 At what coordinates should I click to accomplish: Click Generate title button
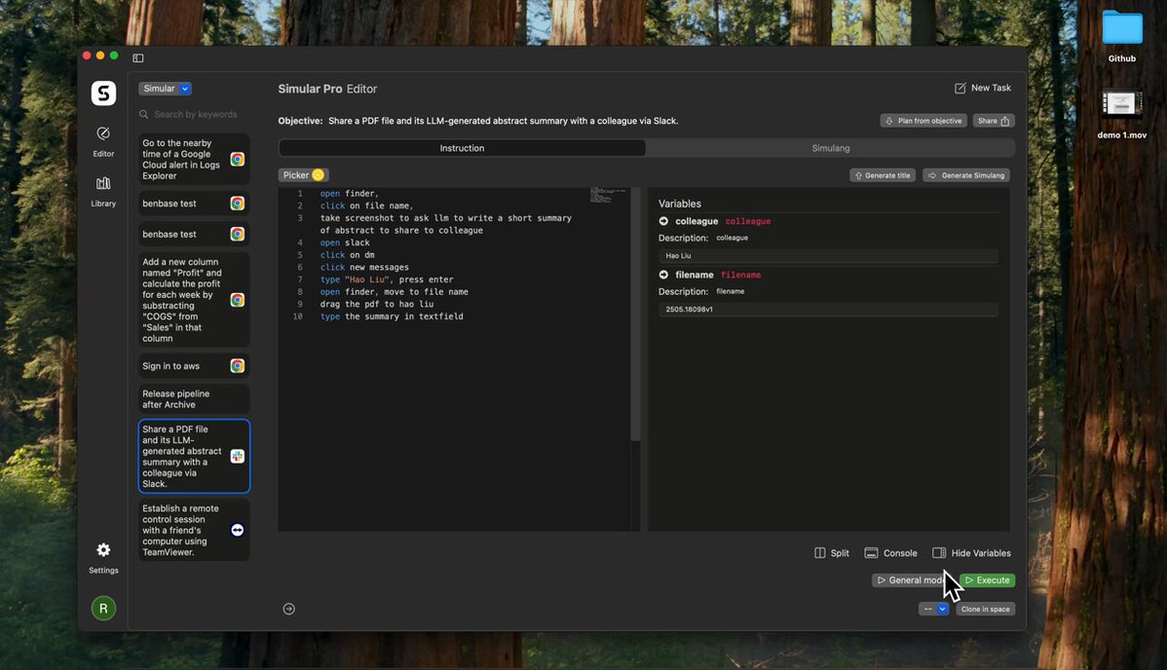(883, 175)
